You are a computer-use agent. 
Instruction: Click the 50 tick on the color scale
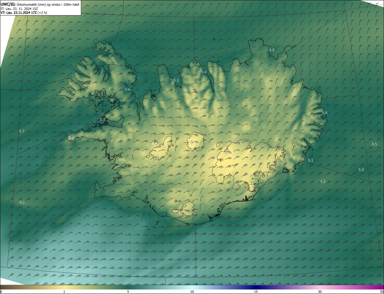382,292
